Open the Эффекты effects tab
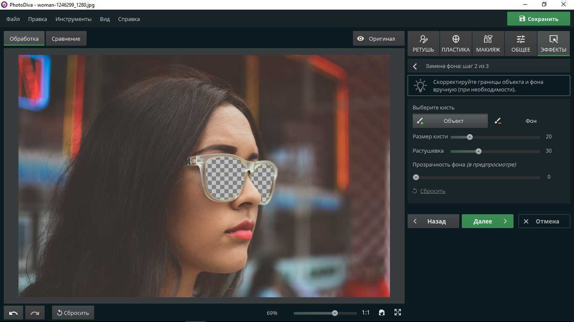The image size is (574, 322). pyautogui.click(x=553, y=44)
